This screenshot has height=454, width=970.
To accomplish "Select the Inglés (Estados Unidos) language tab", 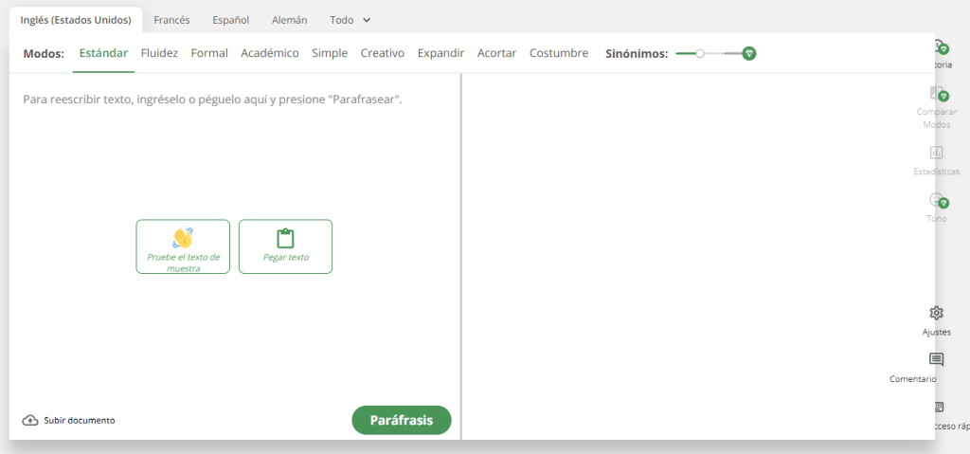I will tap(76, 20).
